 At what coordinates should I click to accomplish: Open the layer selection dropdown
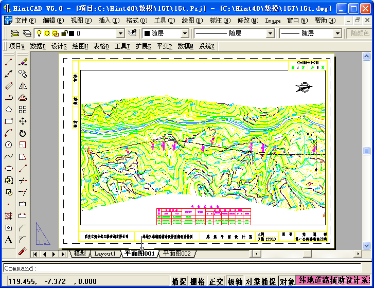120,33
